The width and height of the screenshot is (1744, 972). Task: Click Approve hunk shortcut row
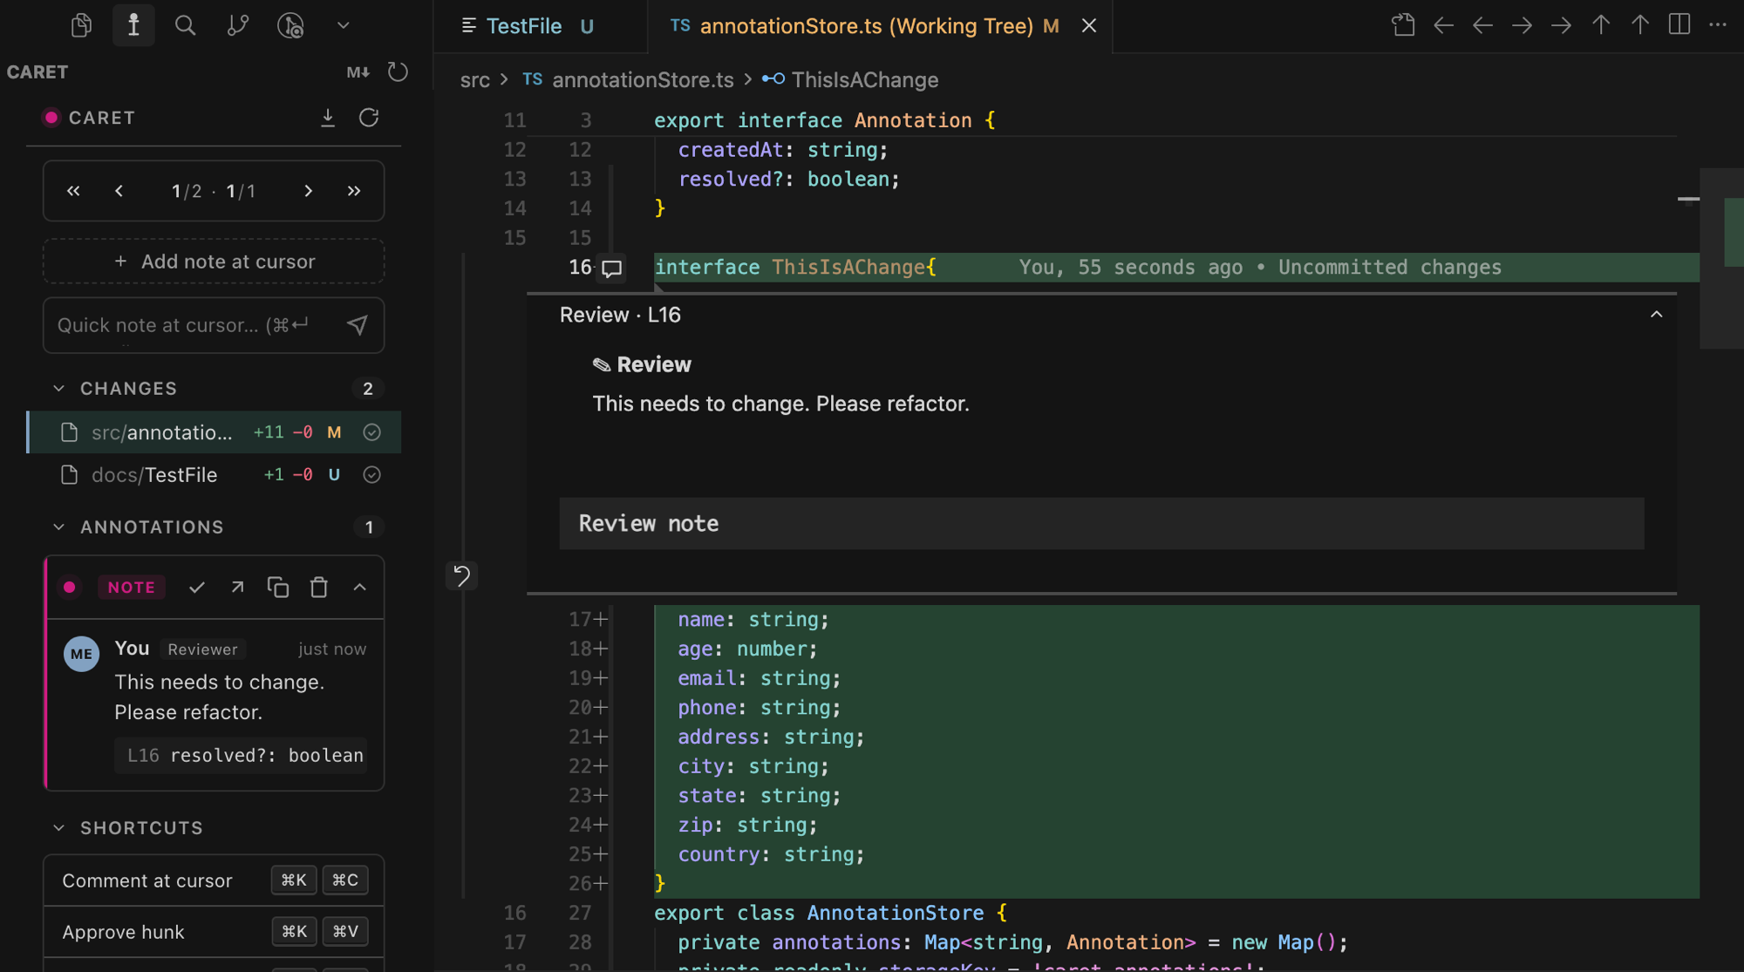pos(214,932)
